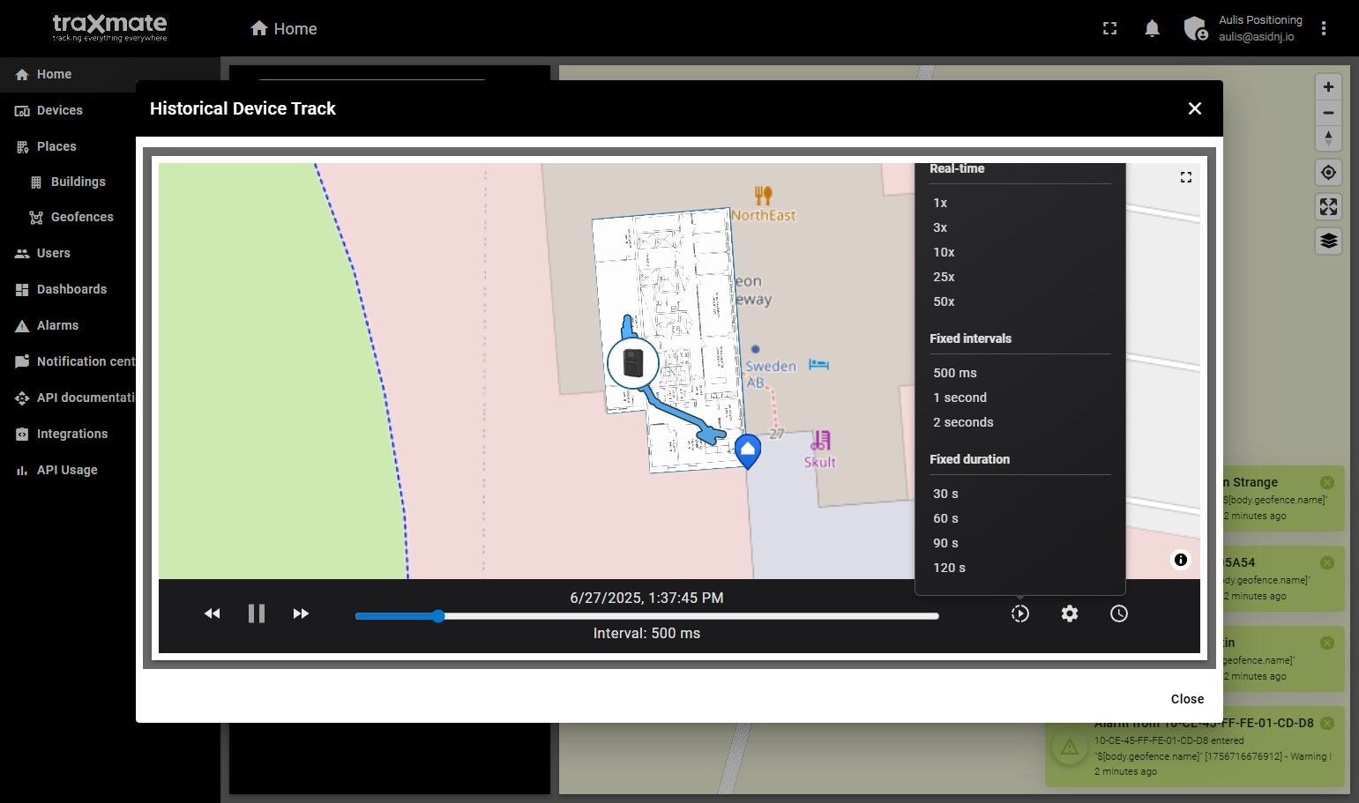Click the hotel bed icon on map

click(819, 364)
